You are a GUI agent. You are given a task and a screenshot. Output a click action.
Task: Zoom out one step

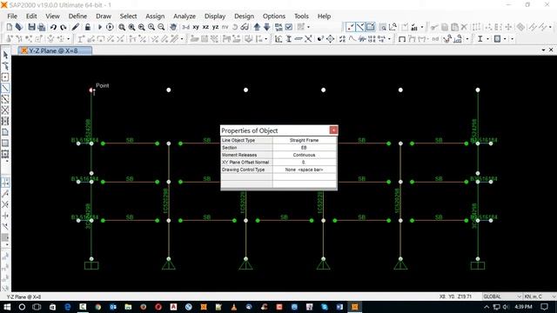(x=161, y=27)
